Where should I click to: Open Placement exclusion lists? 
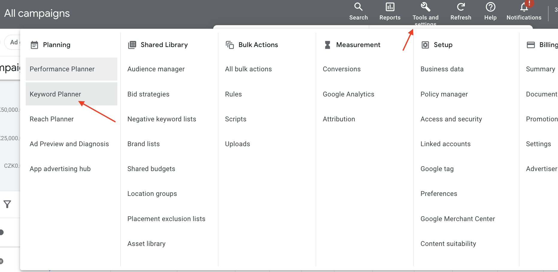tap(166, 219)
